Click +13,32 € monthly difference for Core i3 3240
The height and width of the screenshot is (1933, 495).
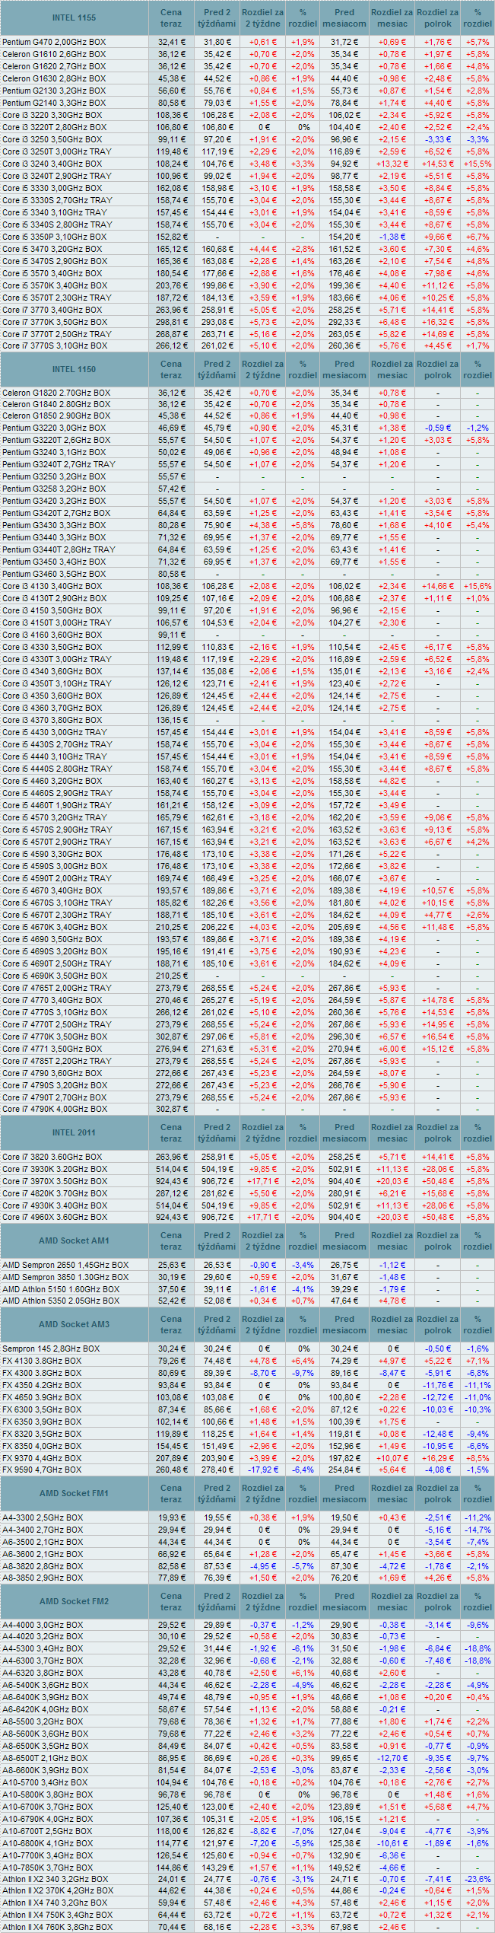pyautogui.click(x=392, y=164)
